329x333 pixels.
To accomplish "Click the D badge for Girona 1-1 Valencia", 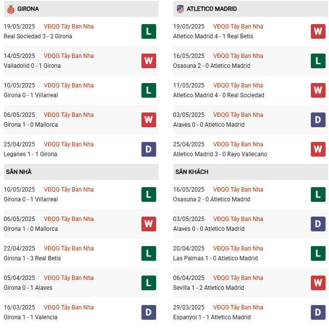I will click(x=149, y=312).
